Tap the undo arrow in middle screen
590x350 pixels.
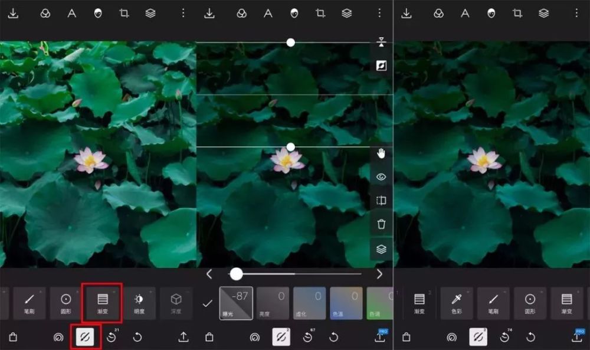pyautogui.click(x=334, y=337)
